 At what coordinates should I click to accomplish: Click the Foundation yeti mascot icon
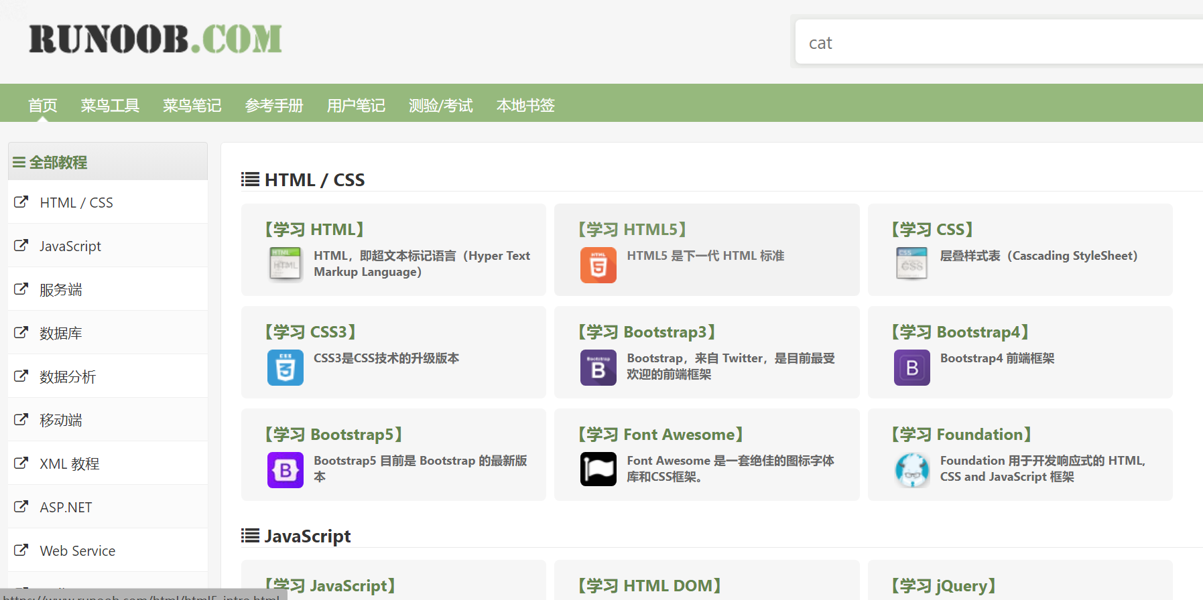[x=912, y=469]
